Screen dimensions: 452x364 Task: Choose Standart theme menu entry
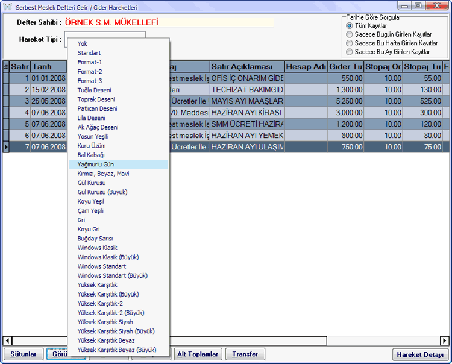119,53
